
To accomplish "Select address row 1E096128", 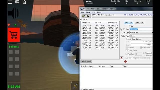I will [x=100, y=48].
